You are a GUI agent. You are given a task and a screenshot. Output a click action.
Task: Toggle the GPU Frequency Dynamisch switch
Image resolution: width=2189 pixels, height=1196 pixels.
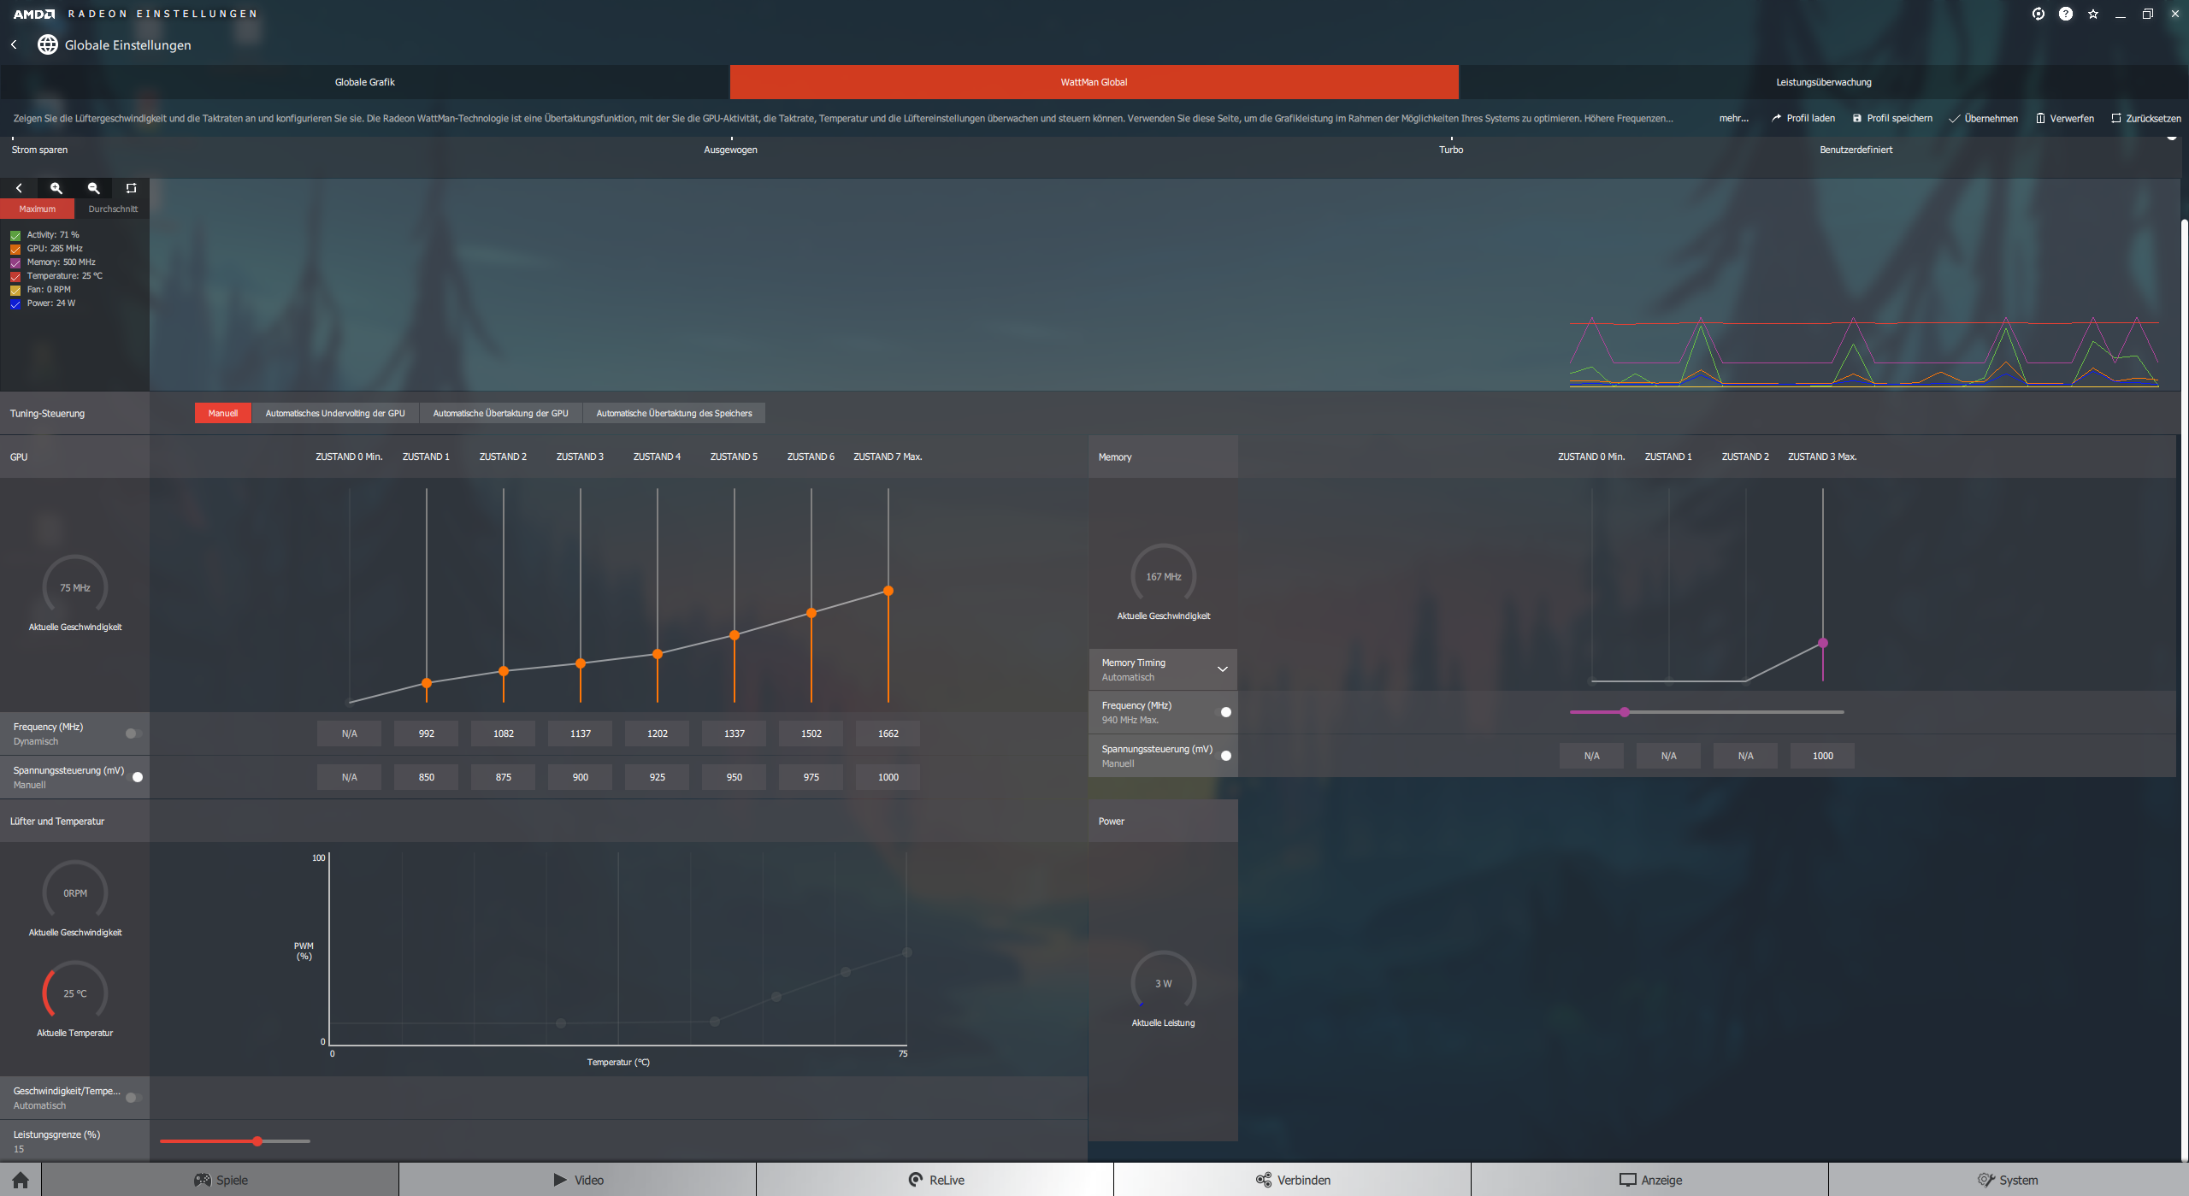point(133,734)
